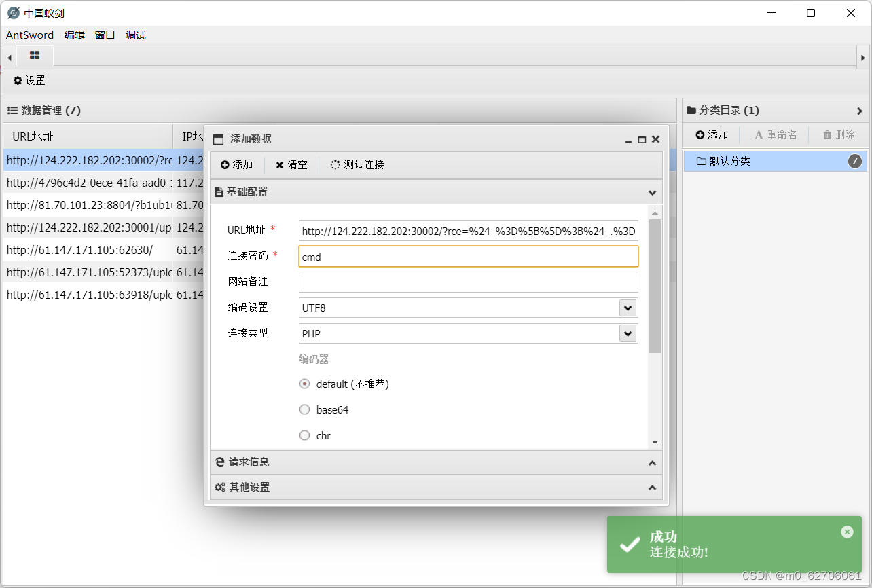Click the dialog scrollbar up arrow
The width and height of the screenshot is (872, 588).
(x=655, y=213)
